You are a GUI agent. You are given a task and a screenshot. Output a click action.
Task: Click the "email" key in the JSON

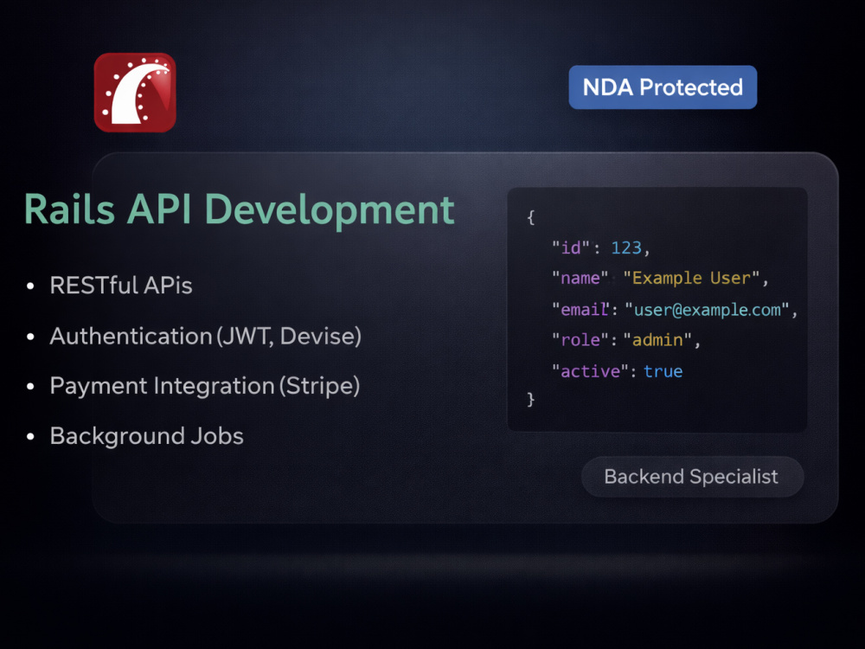[x=581, y=310]
